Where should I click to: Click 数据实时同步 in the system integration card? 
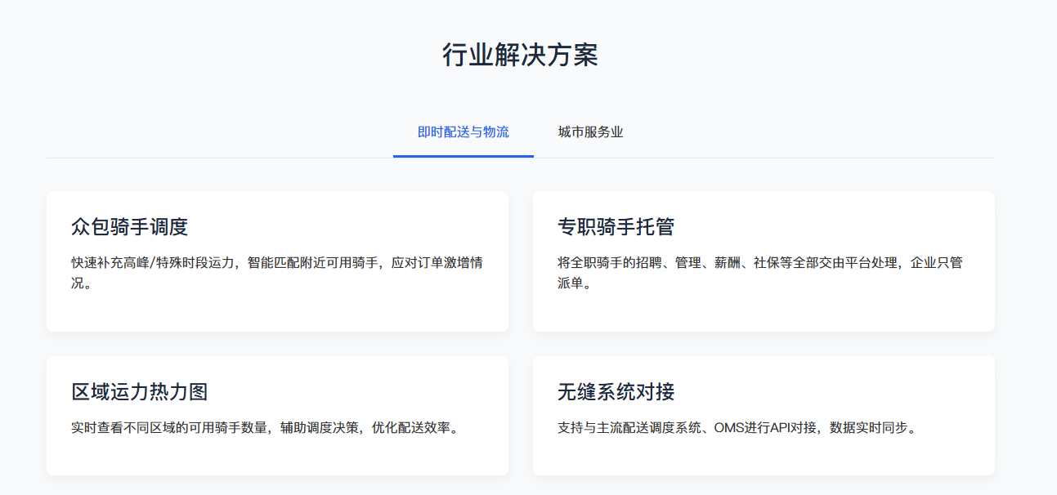pyautogui.click(x=868, y=428)
